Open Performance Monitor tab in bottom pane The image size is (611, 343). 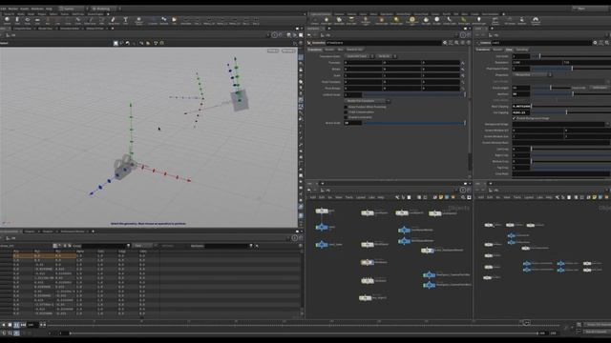coord(73,232)
